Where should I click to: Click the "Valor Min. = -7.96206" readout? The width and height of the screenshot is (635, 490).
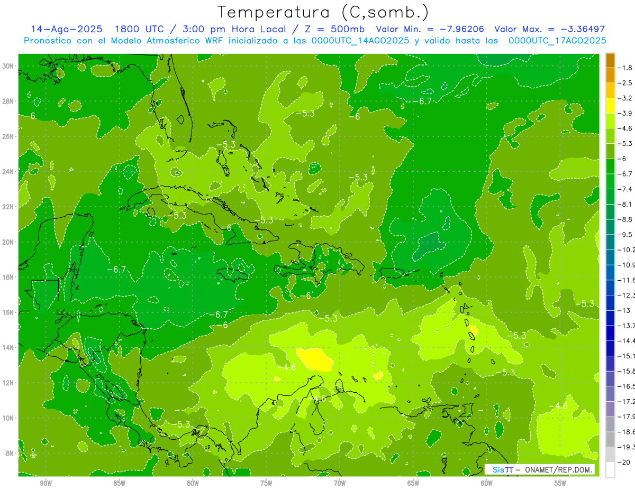click(x=430, y=29)
